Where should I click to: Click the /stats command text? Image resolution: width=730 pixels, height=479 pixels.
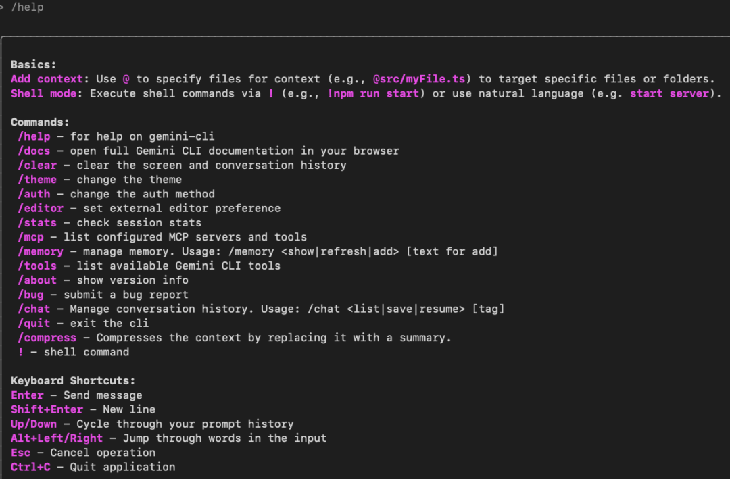coord(37,223)
